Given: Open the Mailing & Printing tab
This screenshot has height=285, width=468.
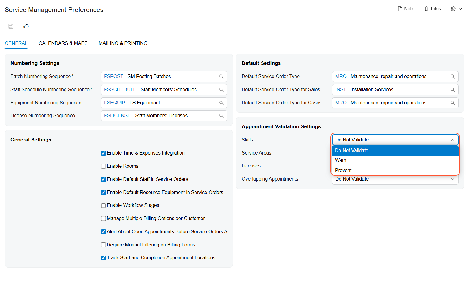Looking at the screenshot, I should click(123, 43).
